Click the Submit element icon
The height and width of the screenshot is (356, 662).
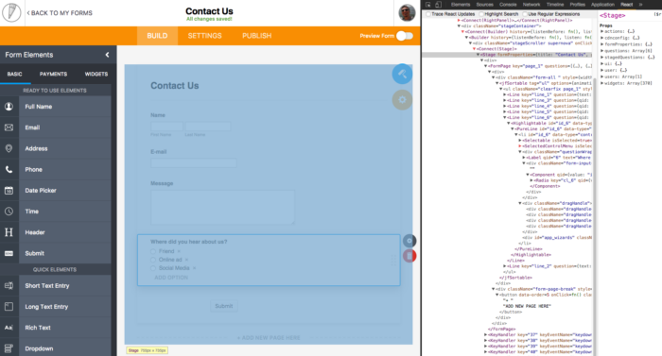[9, 253]
